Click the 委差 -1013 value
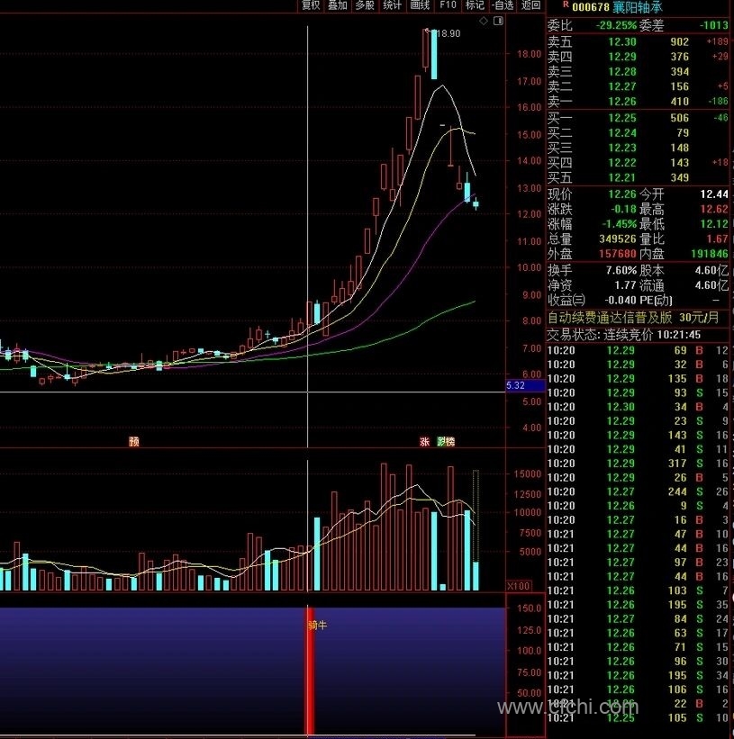 point(713,25)
